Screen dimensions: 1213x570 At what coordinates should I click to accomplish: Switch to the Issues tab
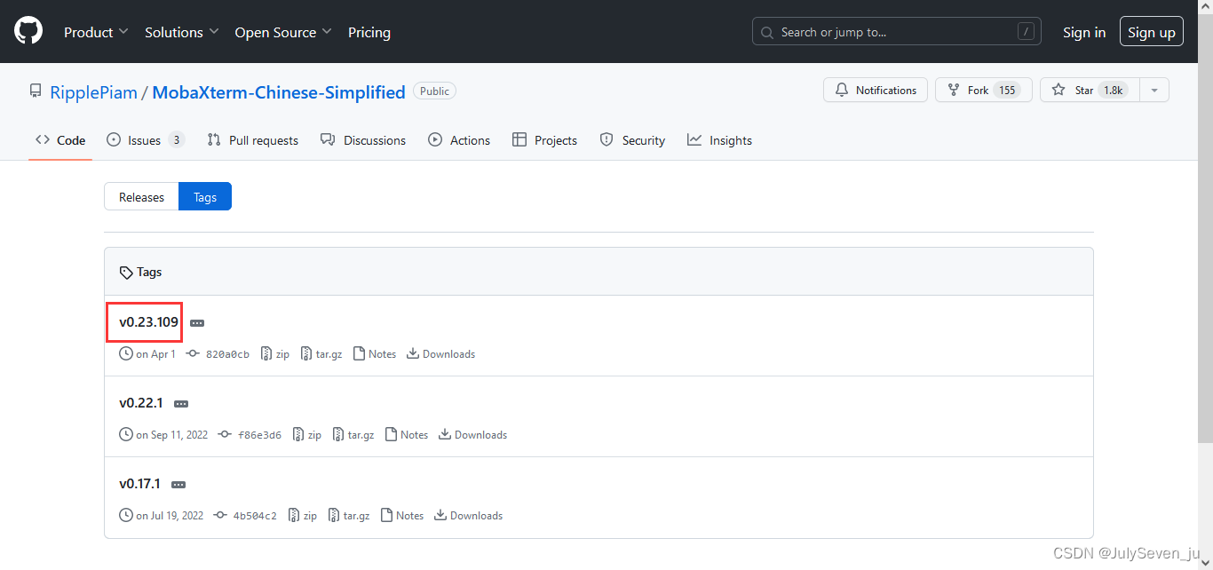(145, 140)
